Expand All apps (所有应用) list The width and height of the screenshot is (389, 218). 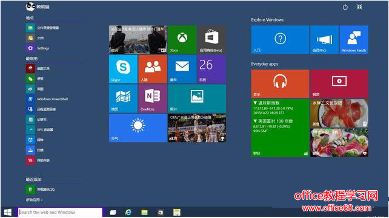click(x=35, y=200)
